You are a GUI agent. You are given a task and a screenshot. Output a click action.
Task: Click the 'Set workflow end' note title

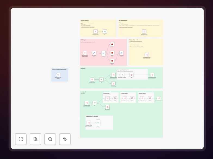[133, 40]
